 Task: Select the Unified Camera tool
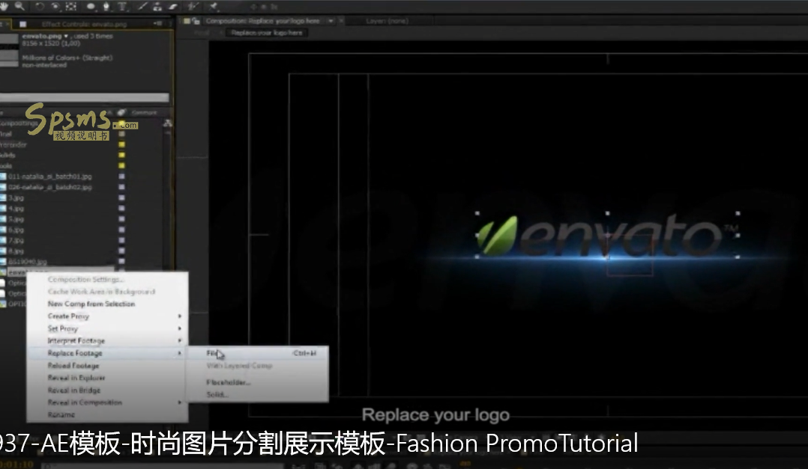pyautogui.click(x=55, y=7)
